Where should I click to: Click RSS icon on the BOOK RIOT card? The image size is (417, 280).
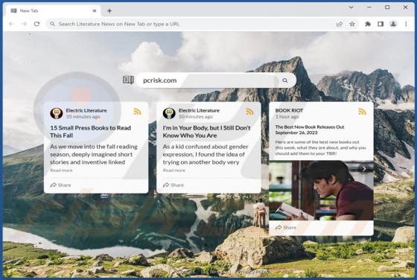coord(363,112)
